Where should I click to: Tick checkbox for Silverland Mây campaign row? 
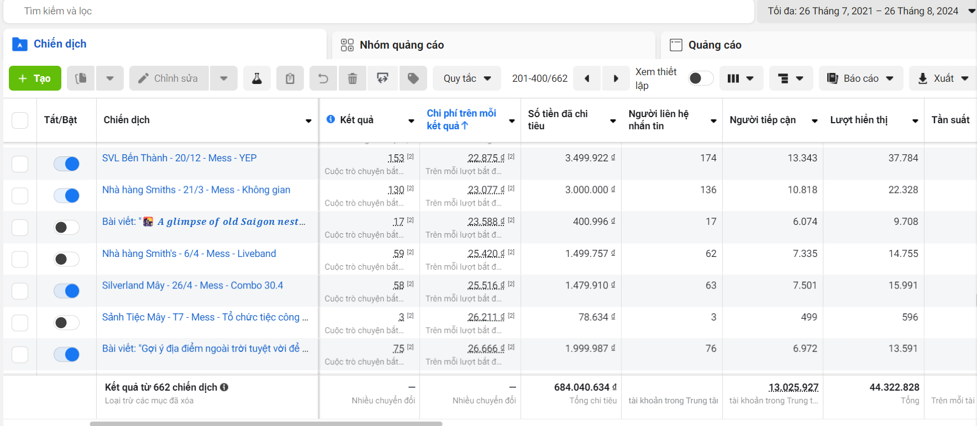(20, 291)
